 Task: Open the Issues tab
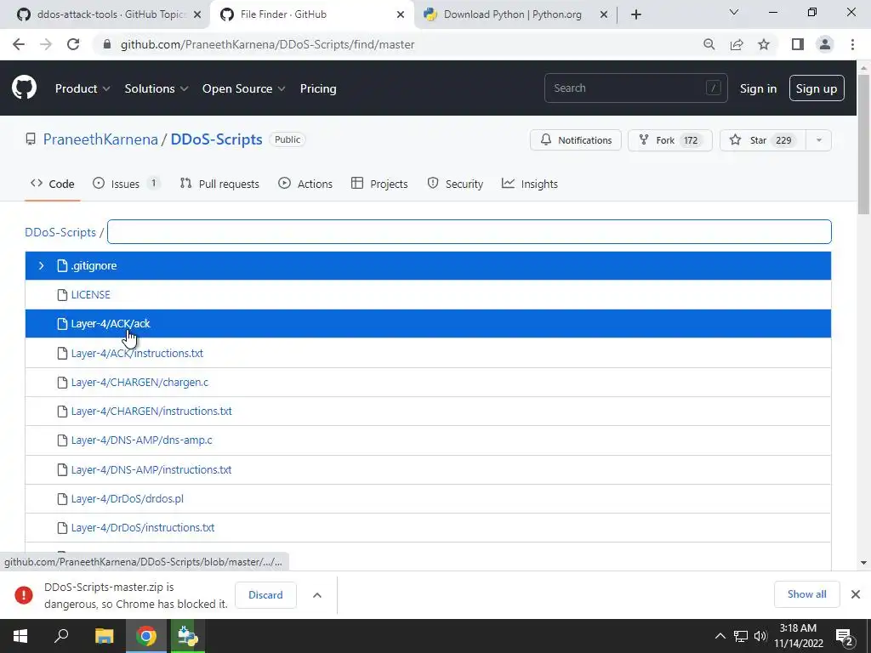point(126,184)
